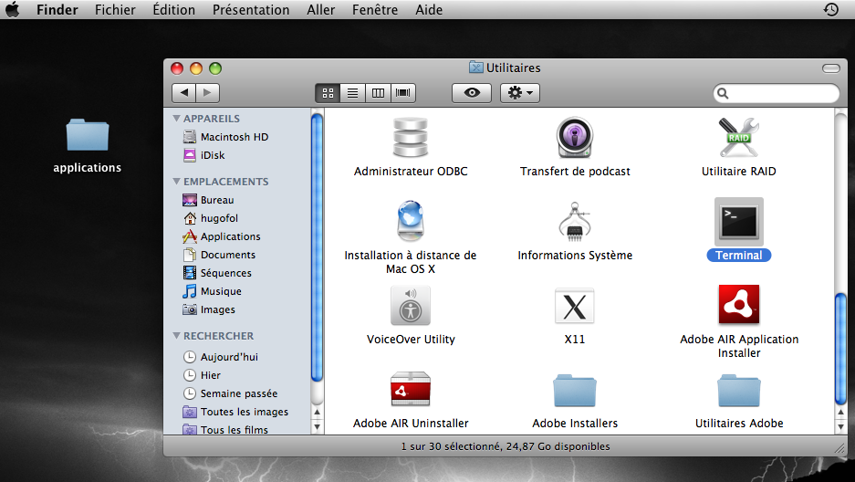Select the Utilitaire RAID icon
The width and height of the screenshot is (855, 482).
click(739, 139)
